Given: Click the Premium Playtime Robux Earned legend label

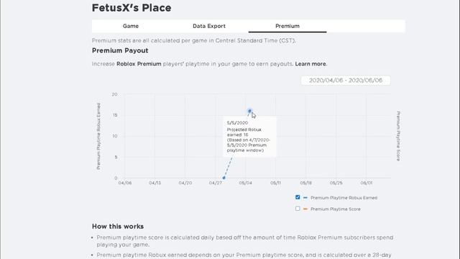Looking at the screenshot, I should point(344,198).
